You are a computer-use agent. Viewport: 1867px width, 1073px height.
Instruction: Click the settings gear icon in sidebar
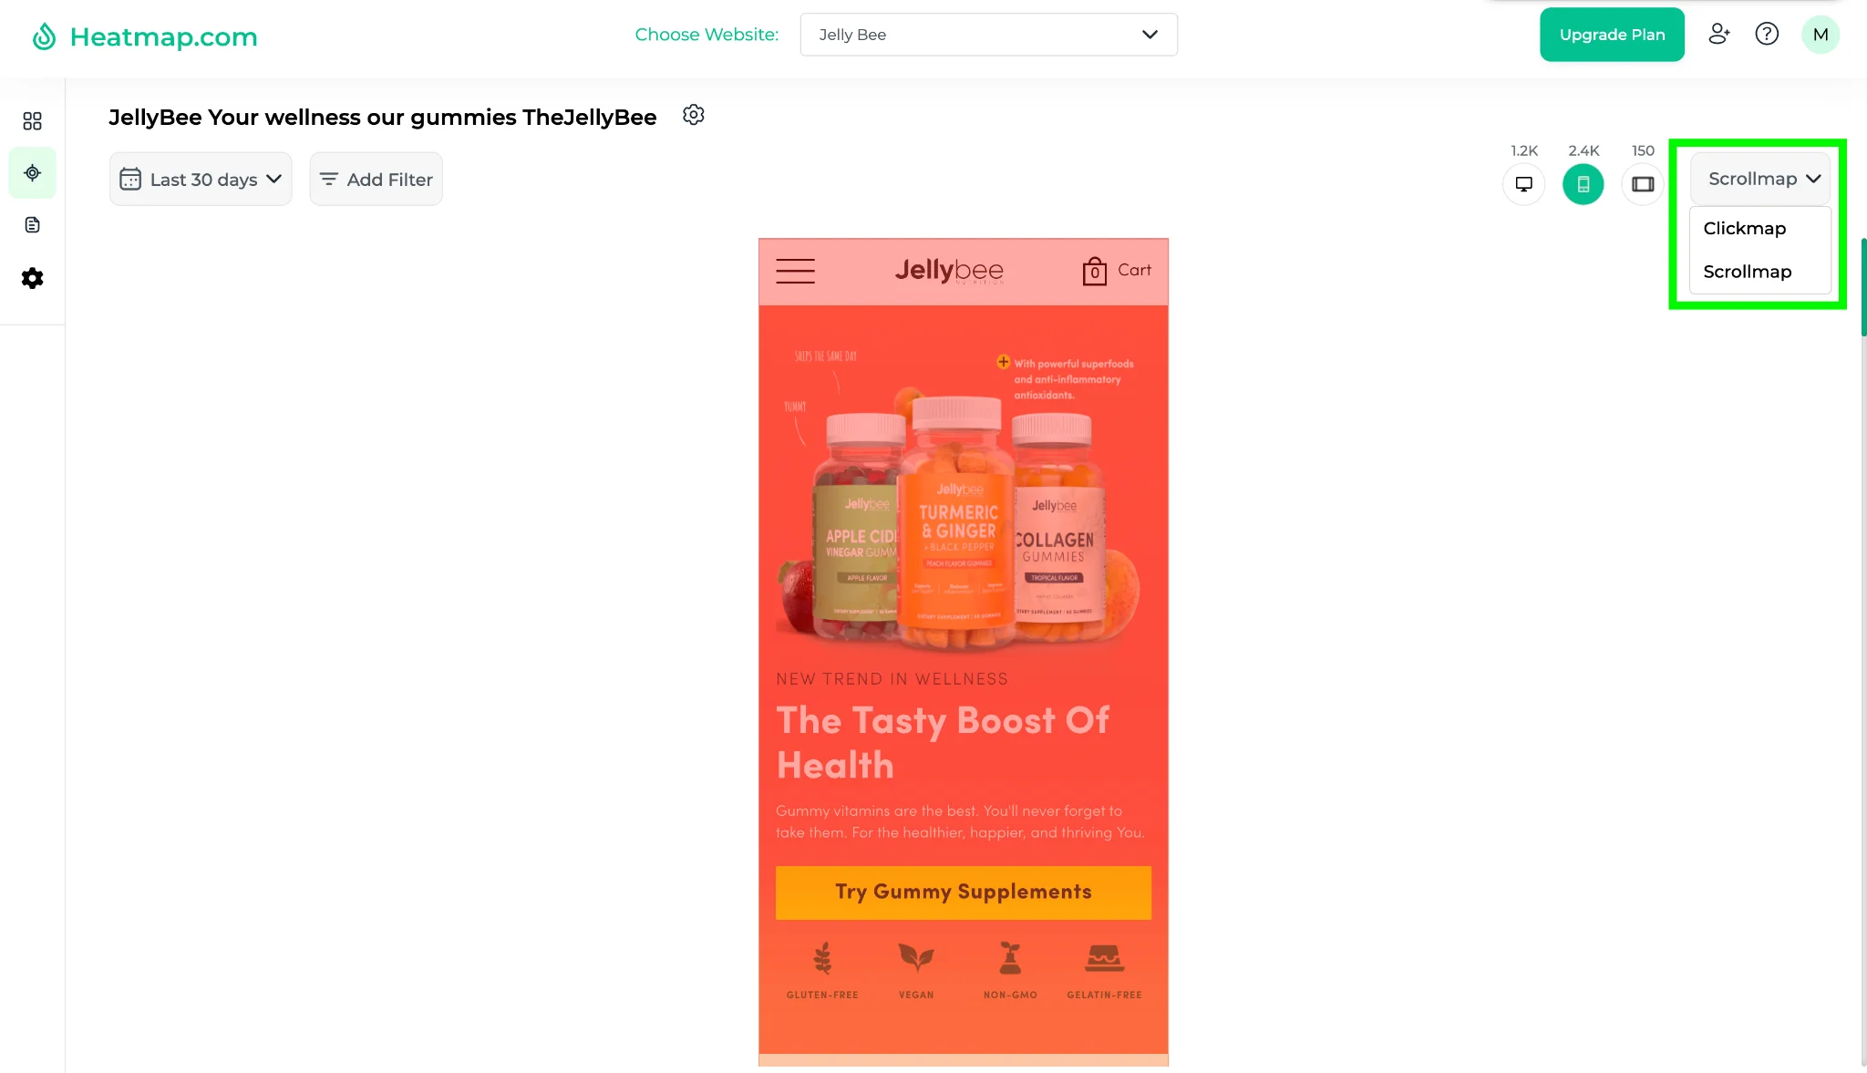click(x=32, y=278)
